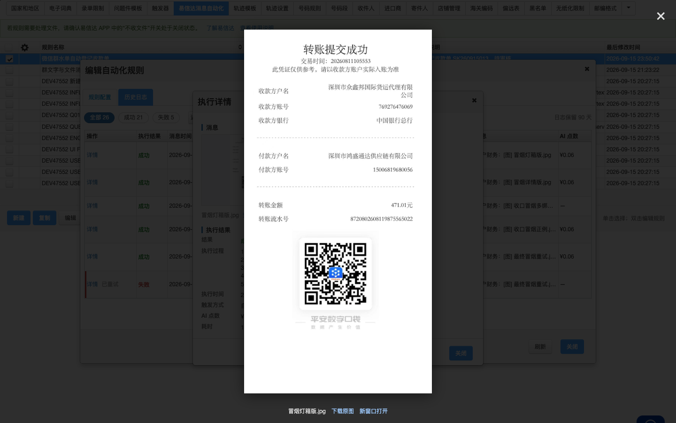Open the 触发器 tab
Screen dimensions: 676x423
(x=160, y=8)
